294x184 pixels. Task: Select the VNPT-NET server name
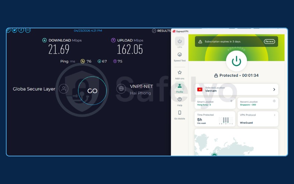coord(141,86)
